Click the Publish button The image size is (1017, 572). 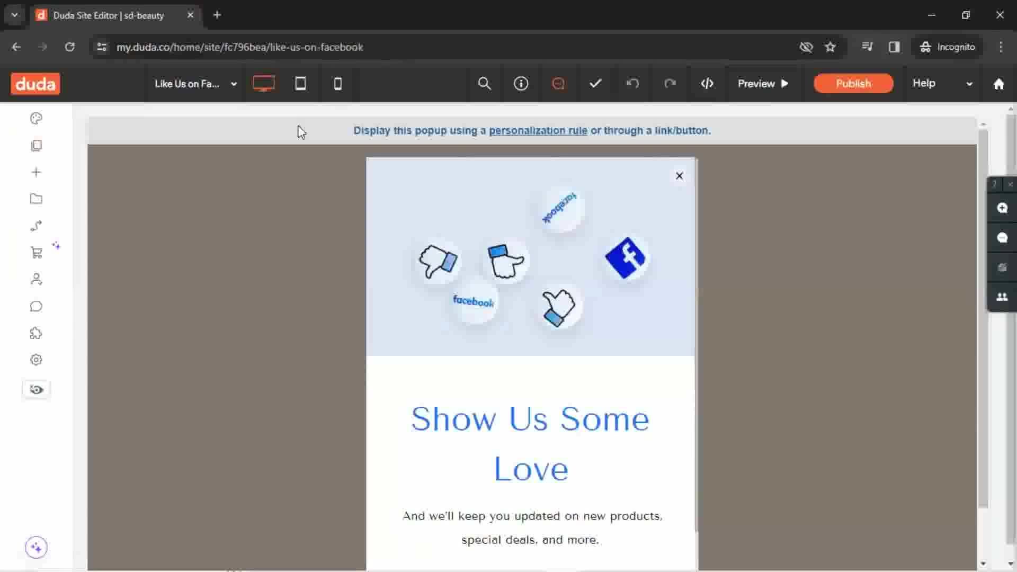(x=853, y=83)
